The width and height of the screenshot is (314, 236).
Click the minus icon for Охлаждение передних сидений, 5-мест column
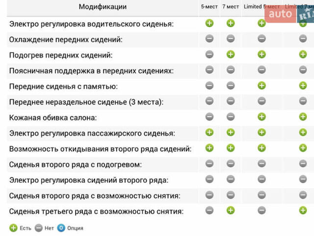(x=209, y=38)
